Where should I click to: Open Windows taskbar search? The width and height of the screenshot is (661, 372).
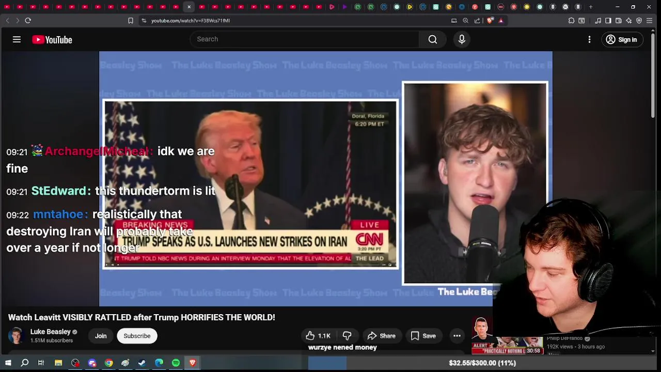[24, 363]
